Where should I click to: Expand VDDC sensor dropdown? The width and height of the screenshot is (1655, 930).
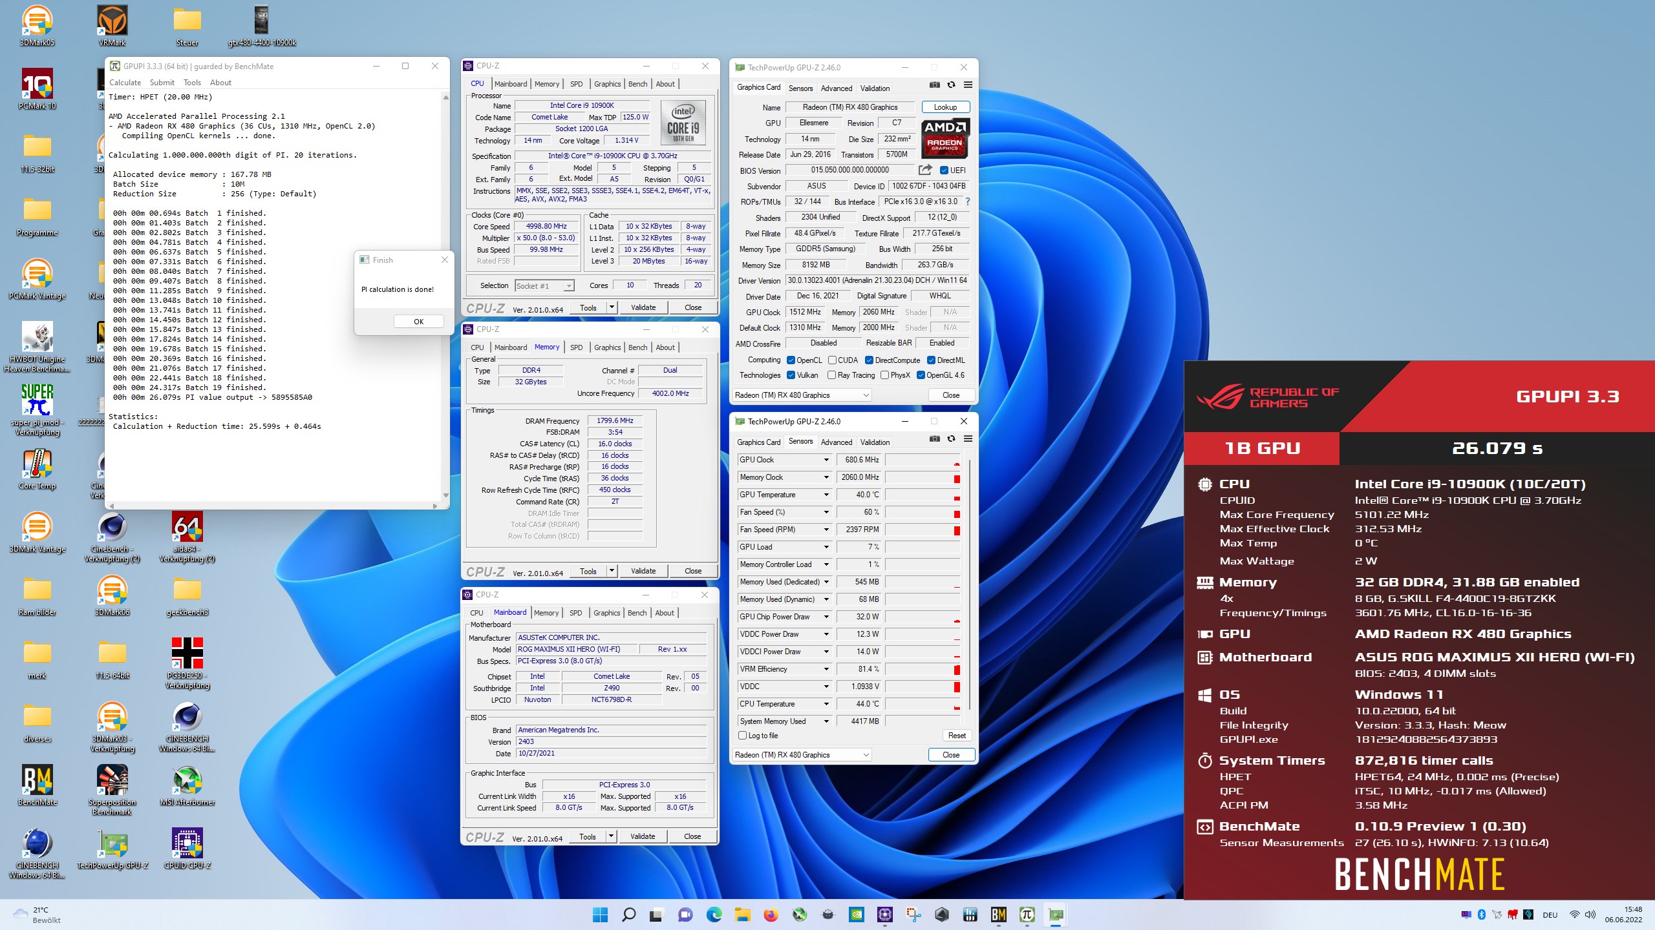point(826,687)
